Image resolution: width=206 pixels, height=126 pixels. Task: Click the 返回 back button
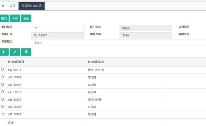click(26, 18)
